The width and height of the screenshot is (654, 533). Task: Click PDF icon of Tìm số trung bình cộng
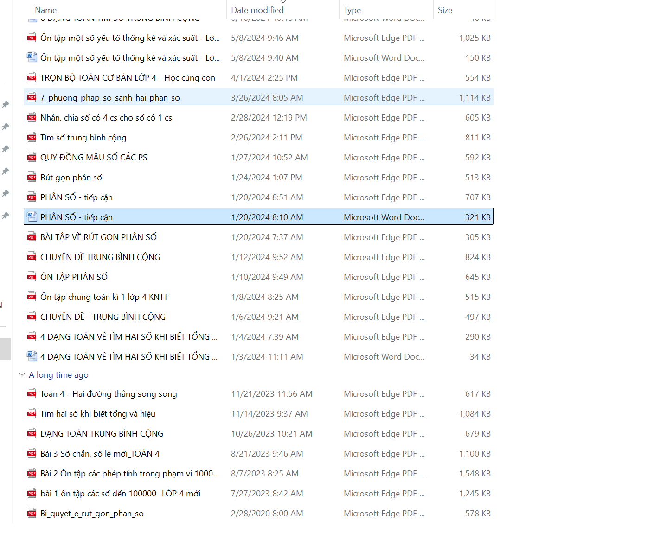coord(32,137)
